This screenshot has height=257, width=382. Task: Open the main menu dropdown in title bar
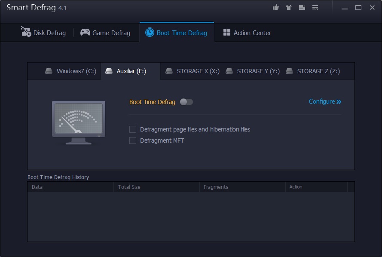click(315, 8)
